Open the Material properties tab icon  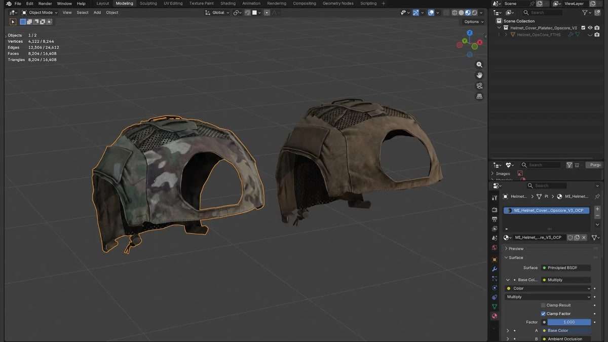(x=495, y=316)
